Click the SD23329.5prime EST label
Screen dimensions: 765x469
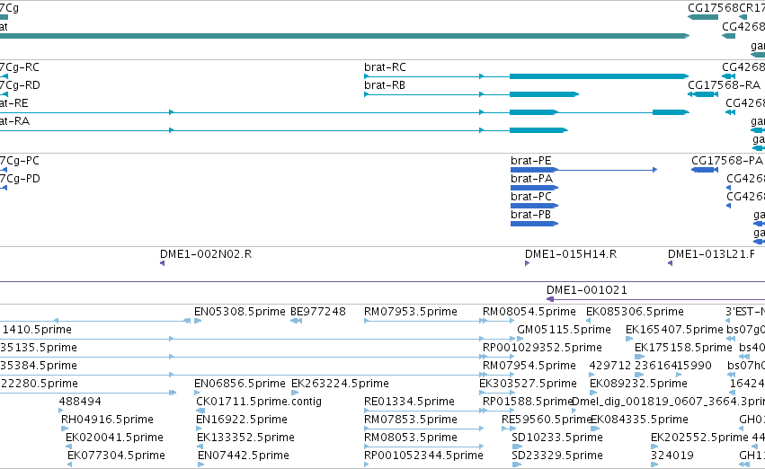point(557,456)
